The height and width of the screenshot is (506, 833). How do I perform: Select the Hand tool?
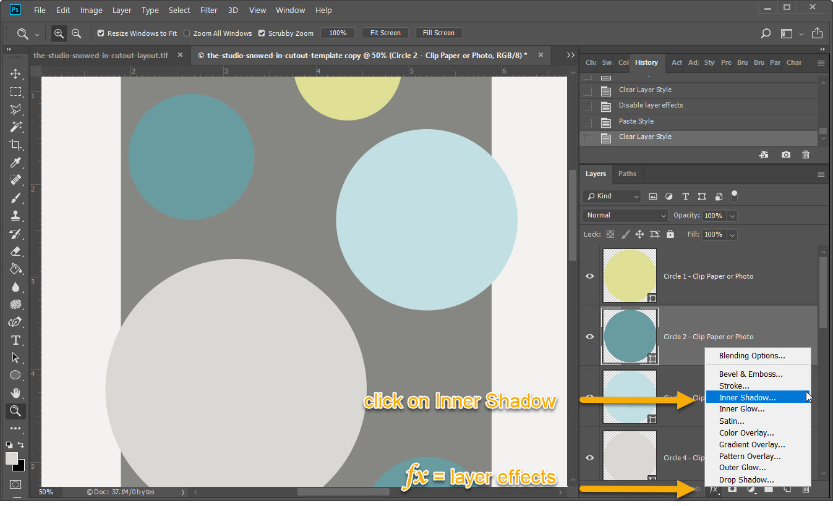tap(15, 393)
